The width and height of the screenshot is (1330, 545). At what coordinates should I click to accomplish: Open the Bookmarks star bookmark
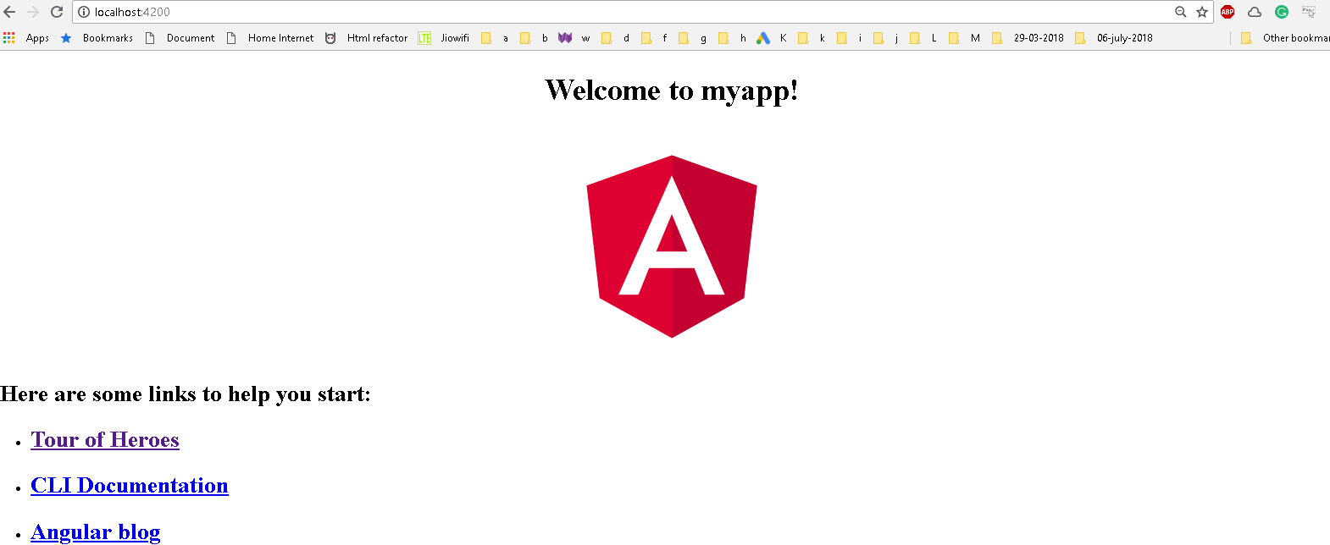click(x=97, y=38)
